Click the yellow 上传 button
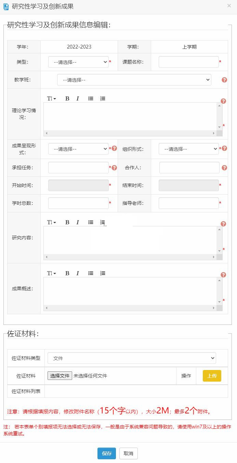237x463 pixels. click(x=212, y=376)
